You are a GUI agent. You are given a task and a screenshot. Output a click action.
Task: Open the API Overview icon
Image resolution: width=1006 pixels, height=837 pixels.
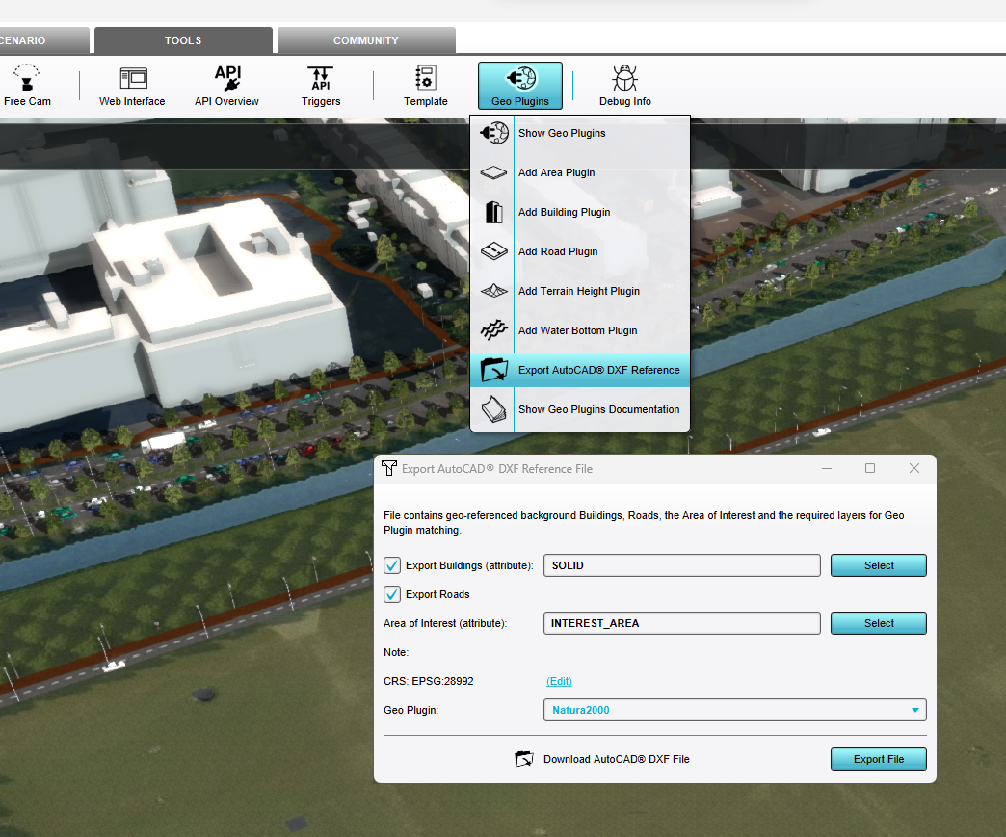(226, 79)
